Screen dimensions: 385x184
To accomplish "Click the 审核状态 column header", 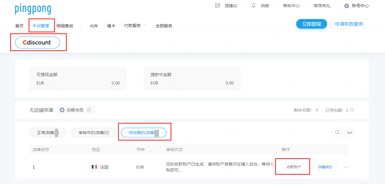I will pos(174,150).
